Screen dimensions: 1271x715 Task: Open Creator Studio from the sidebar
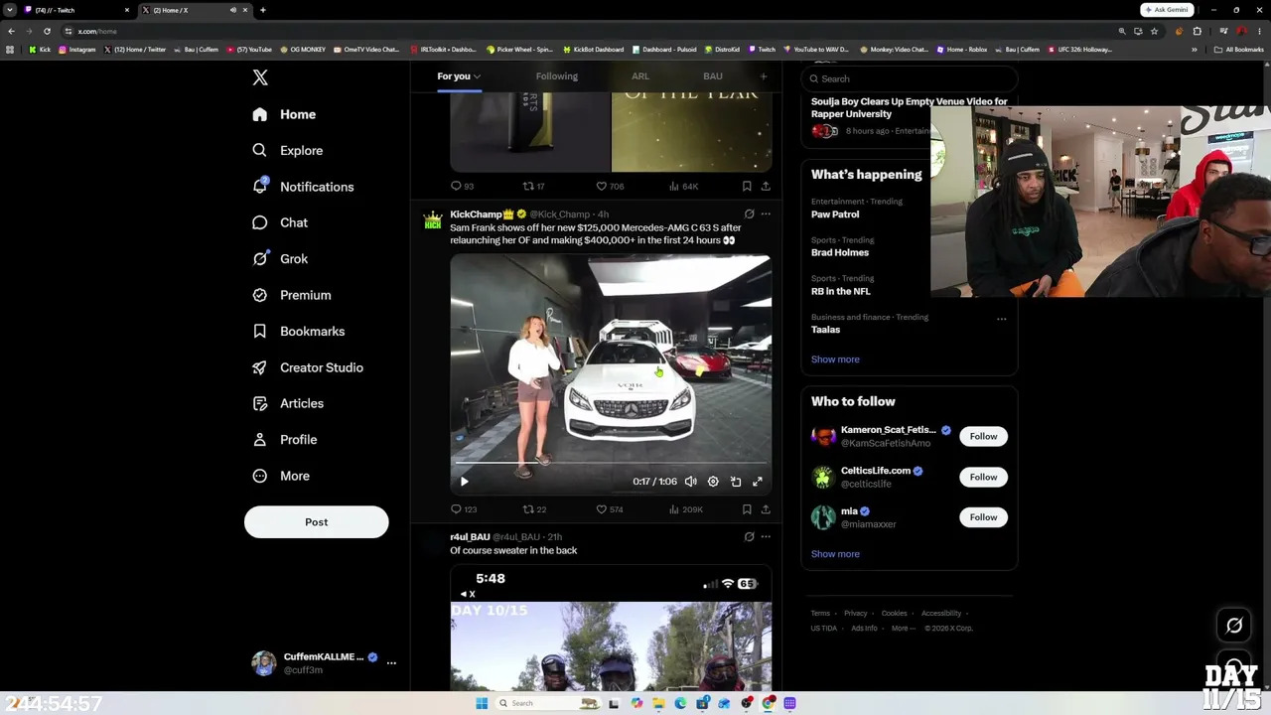click(308, 367)
